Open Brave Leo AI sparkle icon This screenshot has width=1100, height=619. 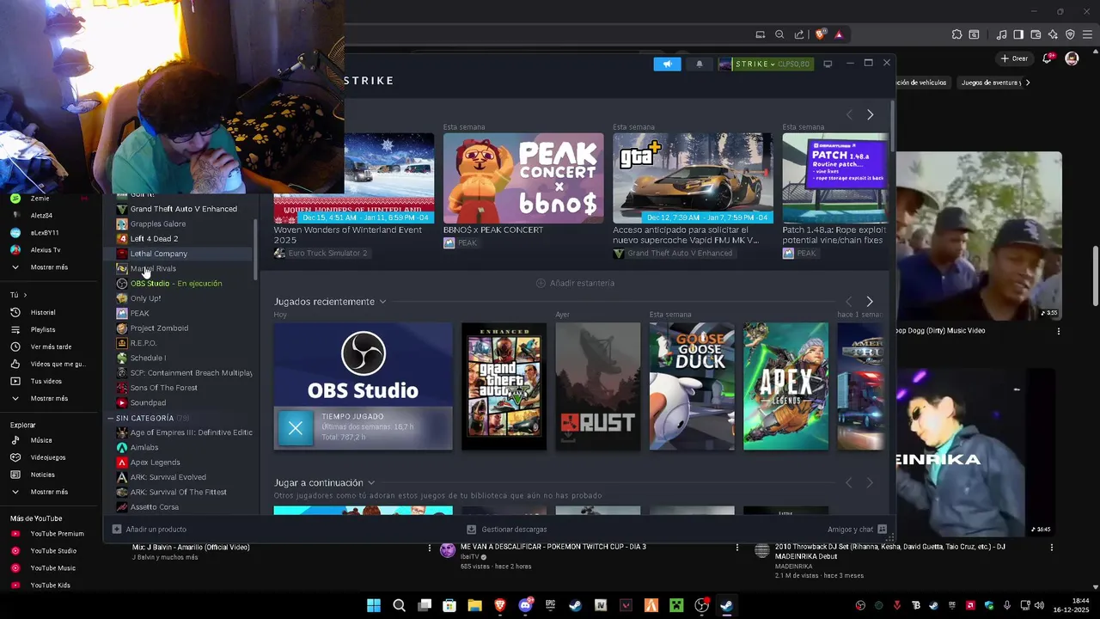coord(1053,34)
